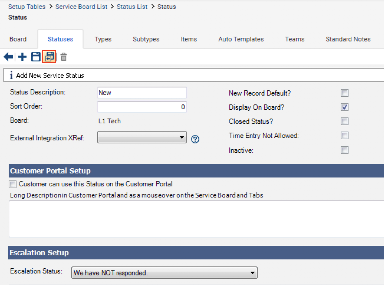Image resolution: width=384 pixels, height=285 pixels.
Task: Click the trash can delete icon
Action: pos(64,57)
